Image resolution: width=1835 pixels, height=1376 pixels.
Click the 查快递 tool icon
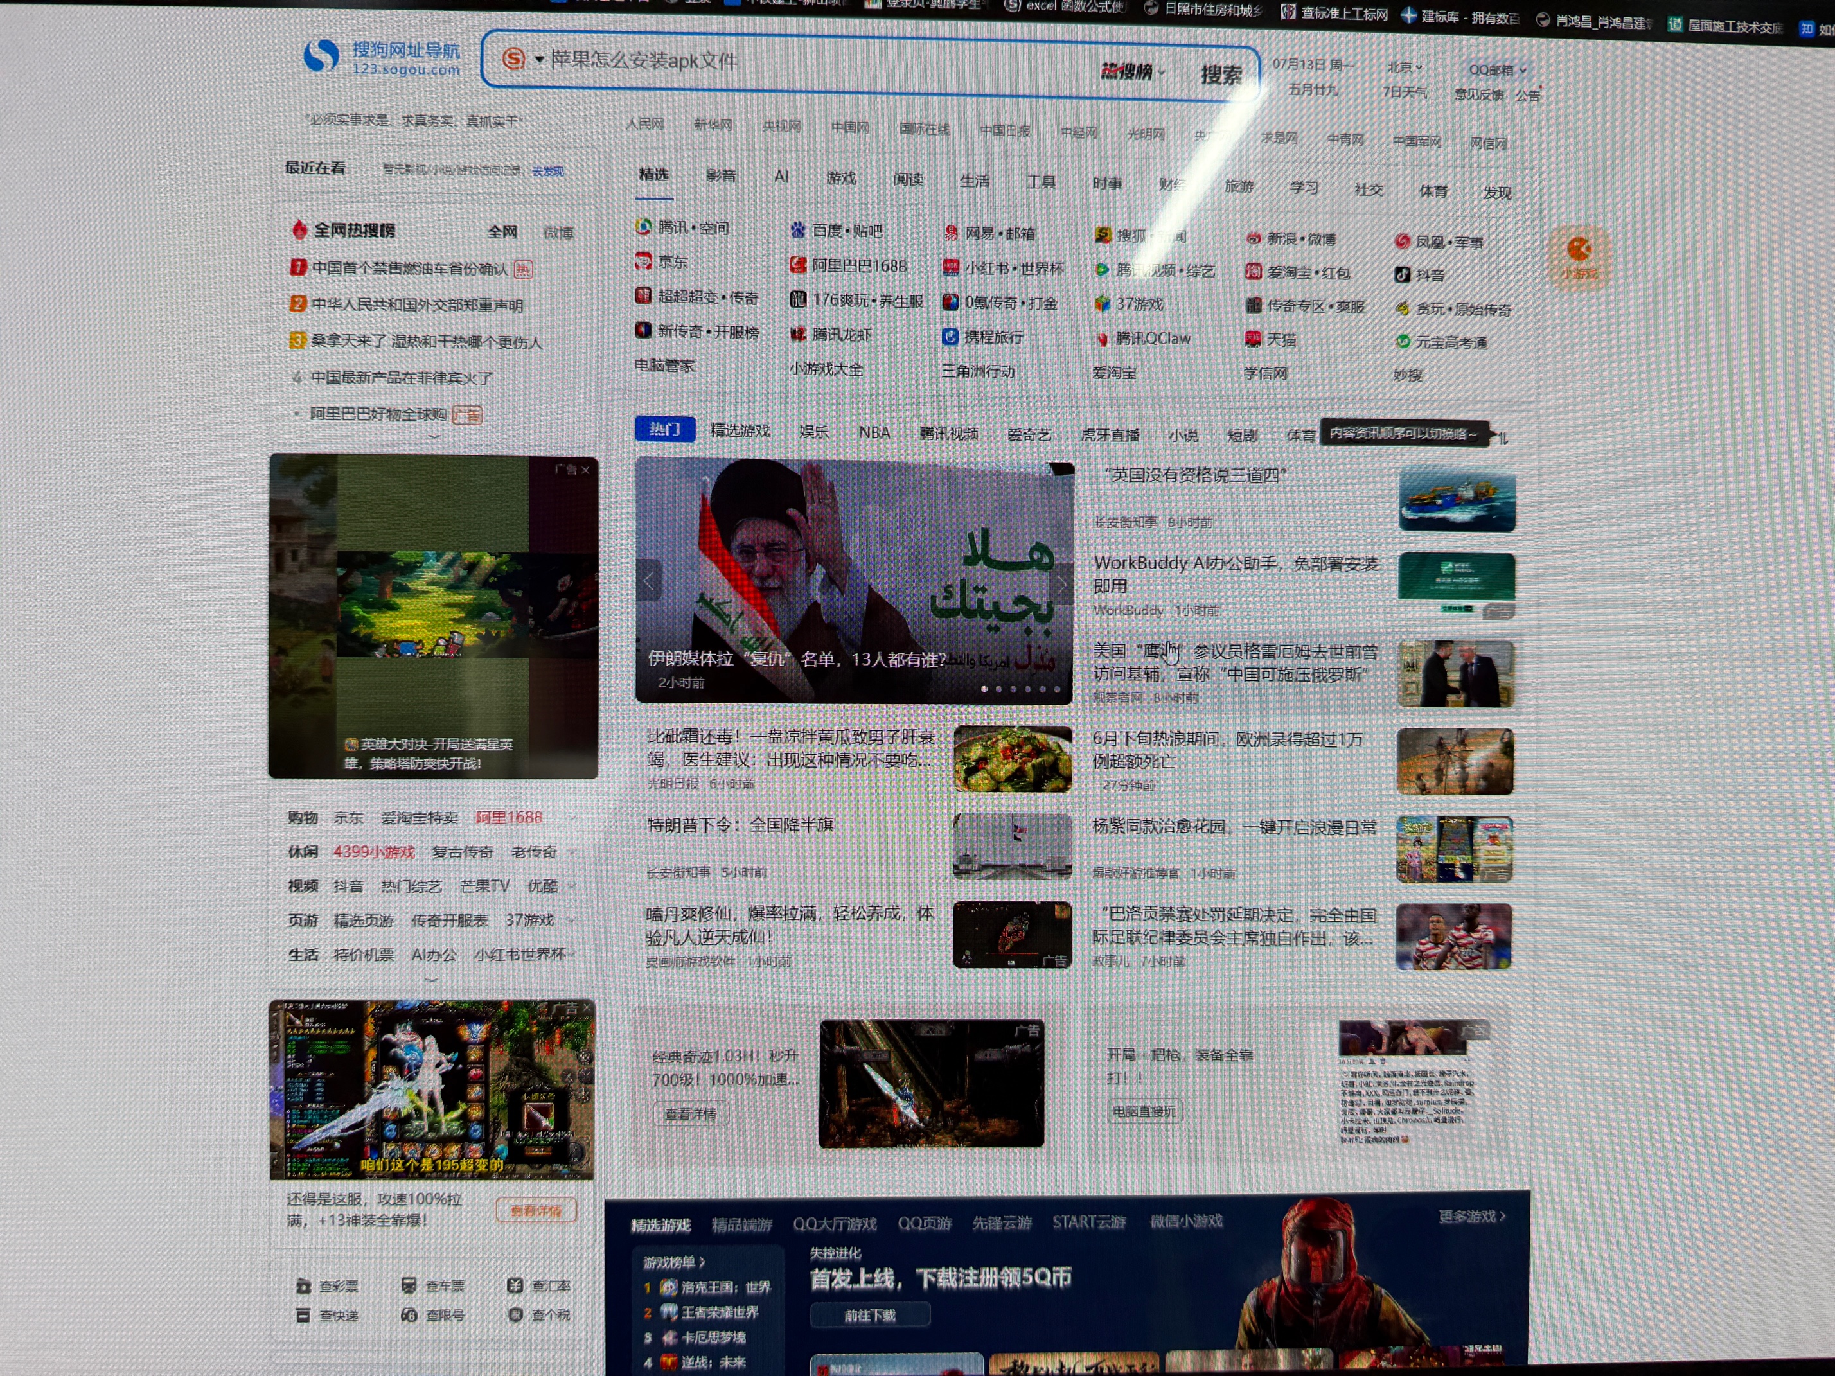point(303,1316)
